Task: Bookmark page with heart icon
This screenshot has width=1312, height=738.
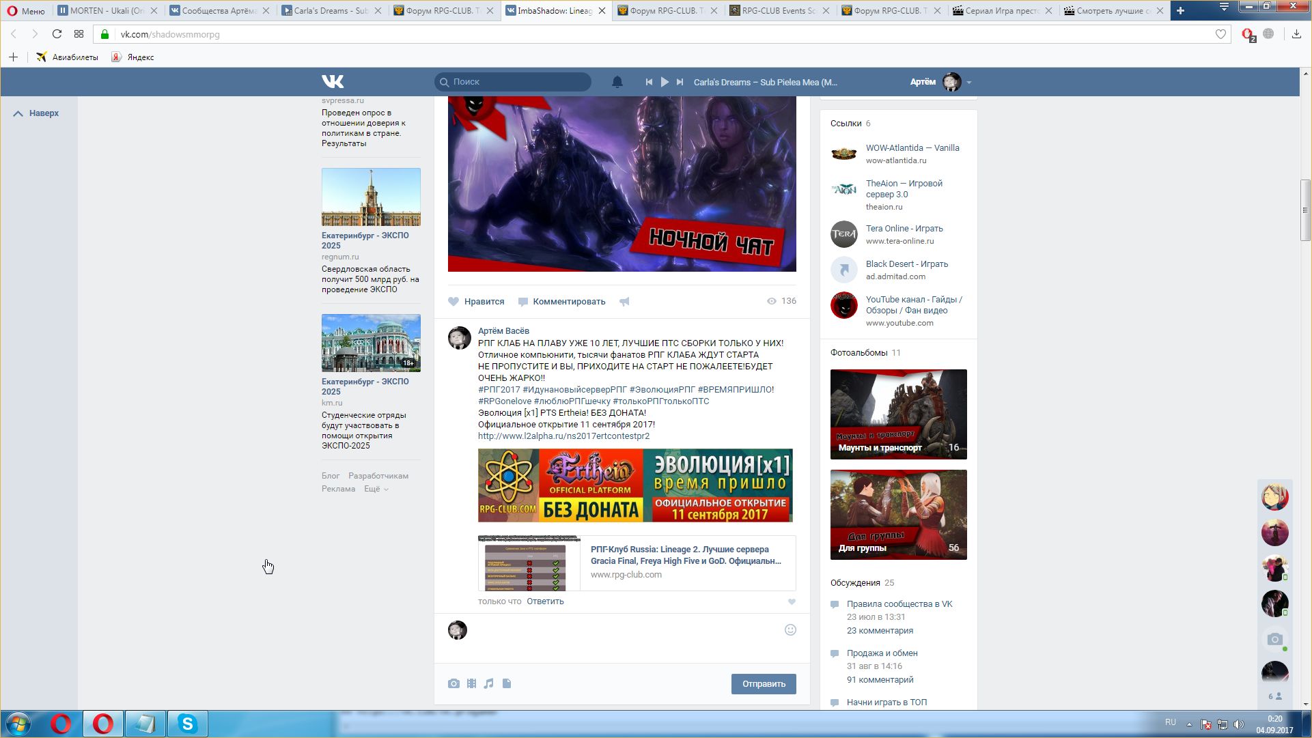Action: pyautogui.click(x=1220, y=34)
